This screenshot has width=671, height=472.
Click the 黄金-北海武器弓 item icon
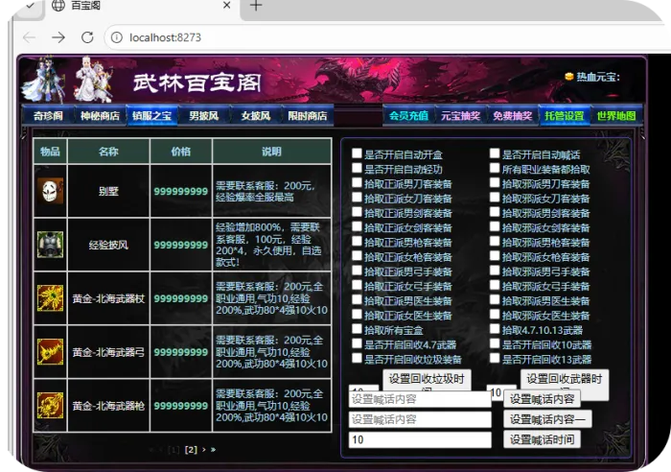coord(50,352)
